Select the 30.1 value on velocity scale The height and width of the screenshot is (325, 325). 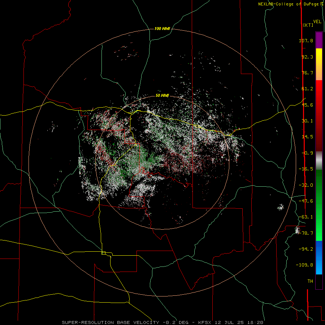click(x=307, y=121)
